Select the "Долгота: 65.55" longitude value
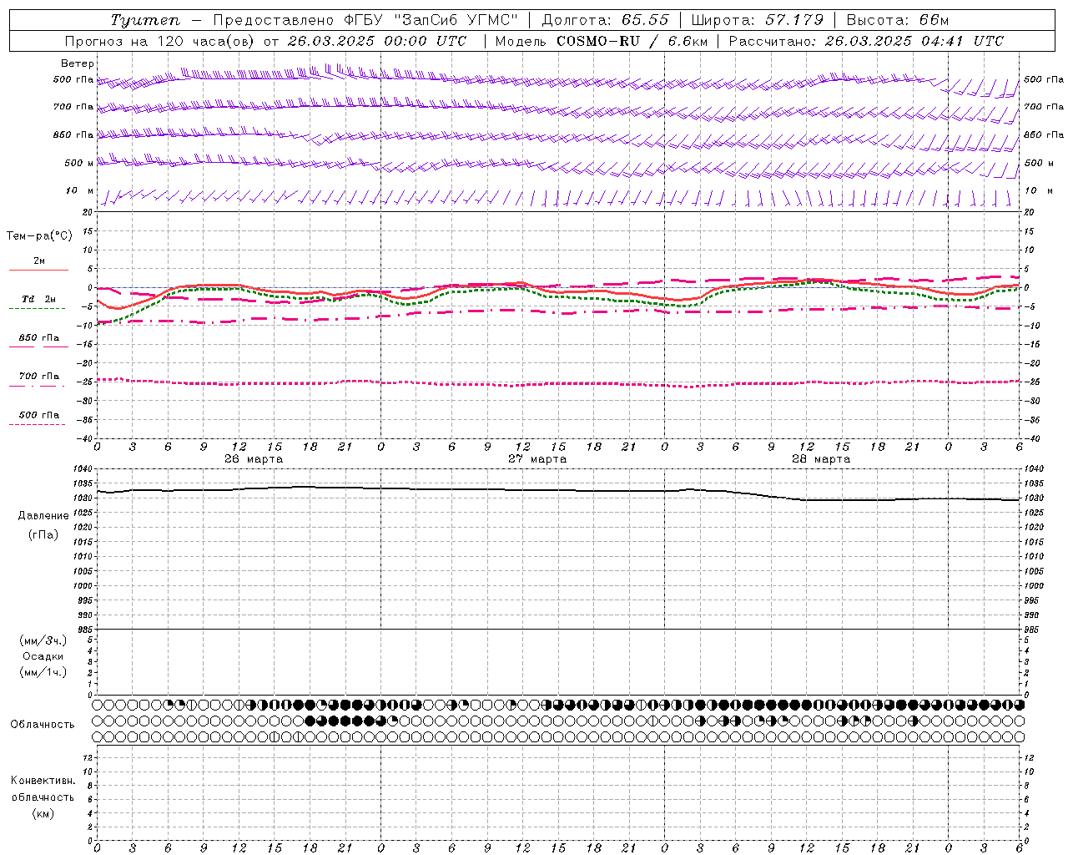The image size is (1068, 855). 605,20
